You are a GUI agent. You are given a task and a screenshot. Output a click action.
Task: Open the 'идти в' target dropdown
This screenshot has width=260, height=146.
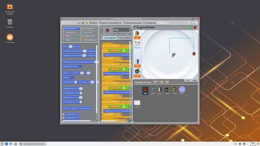point(72,78)
